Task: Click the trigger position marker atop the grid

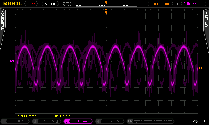Action: (106, 12)
